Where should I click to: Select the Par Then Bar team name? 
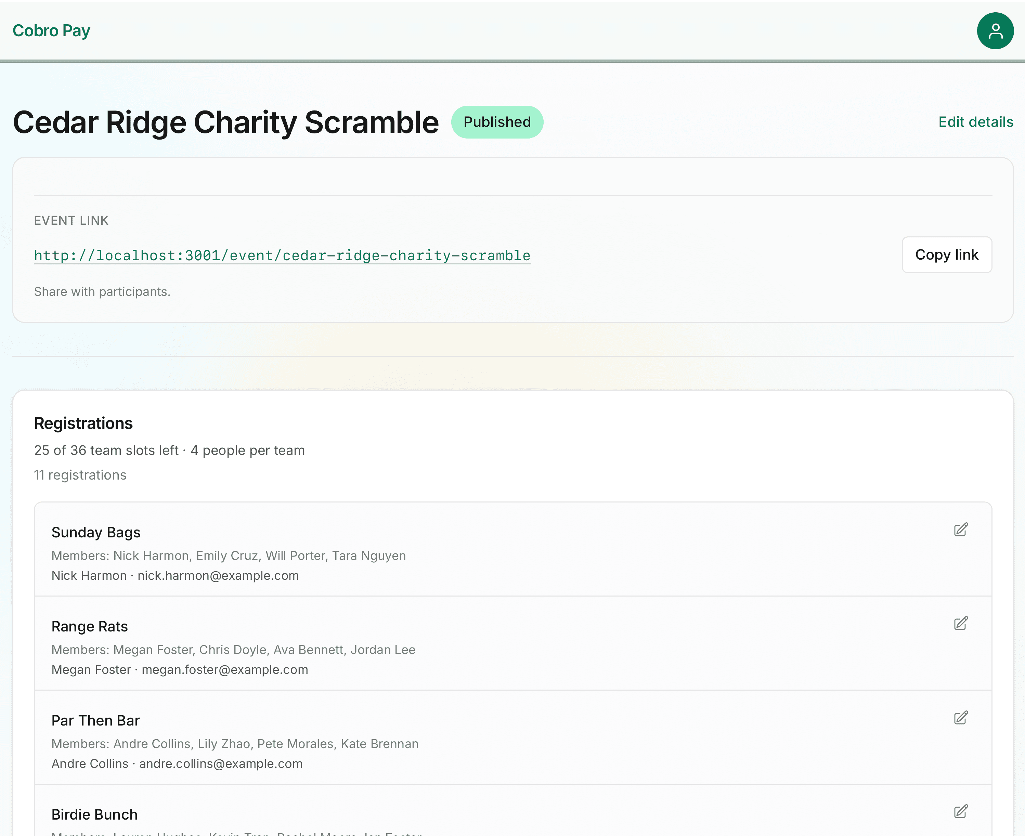pos(95,720)
